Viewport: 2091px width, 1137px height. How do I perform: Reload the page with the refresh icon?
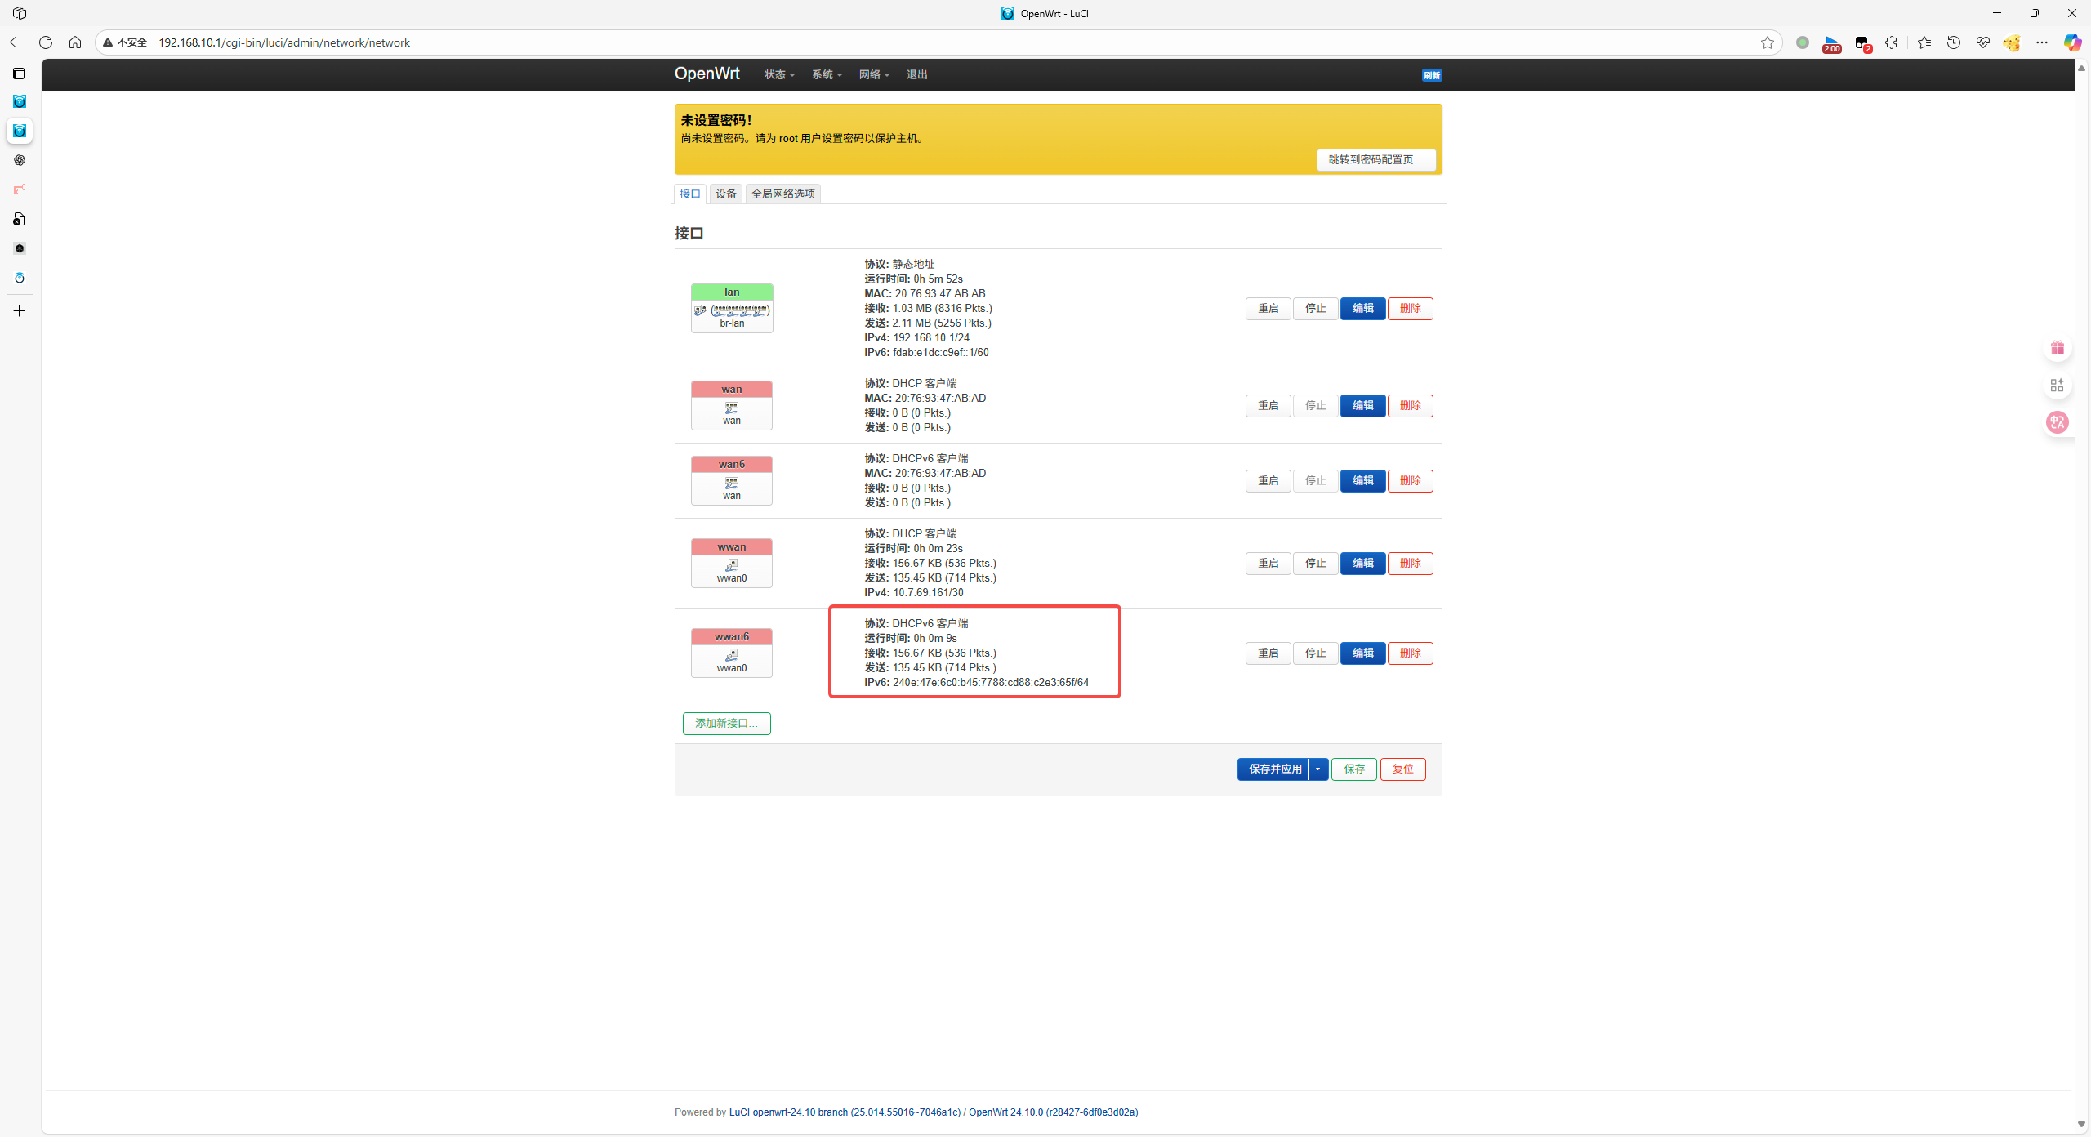pos(46,42)
